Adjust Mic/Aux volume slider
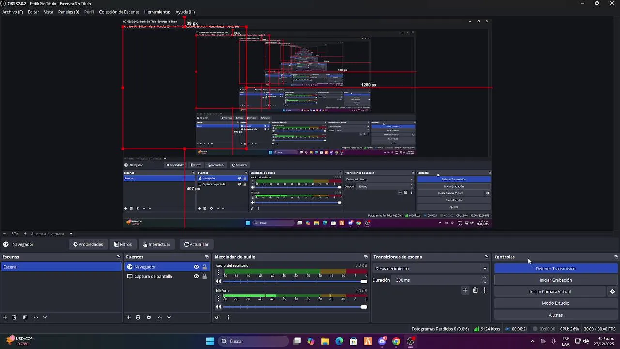Viewport: 620px width, 349px height. coord(295,307)
